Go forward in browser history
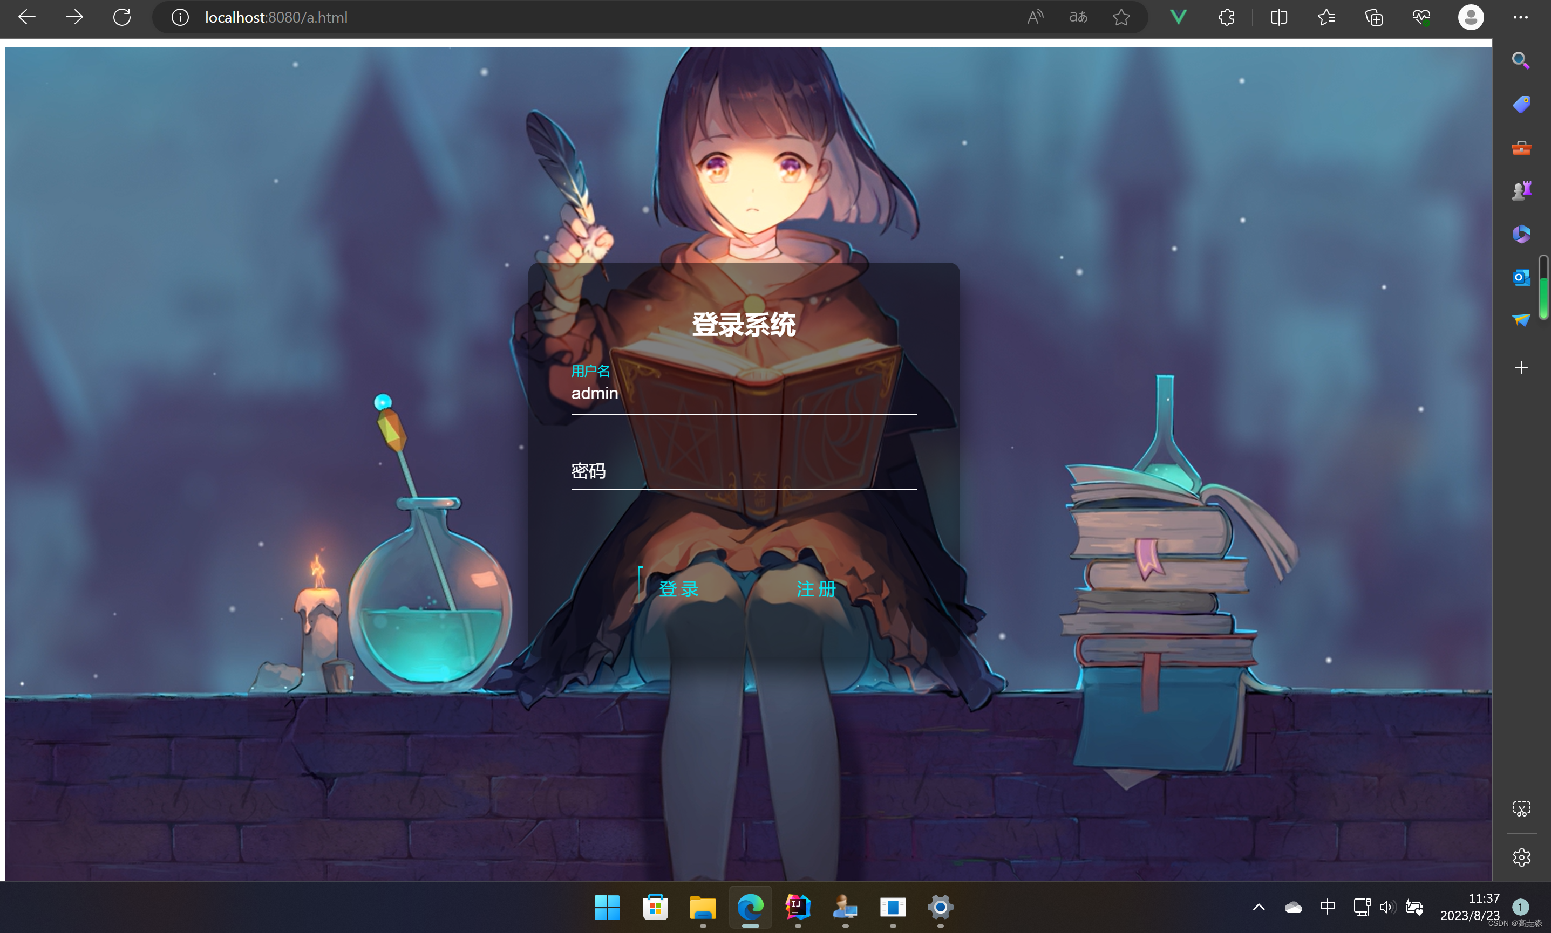The width and height of the screenshot is (1551, 933). (74, 17)
